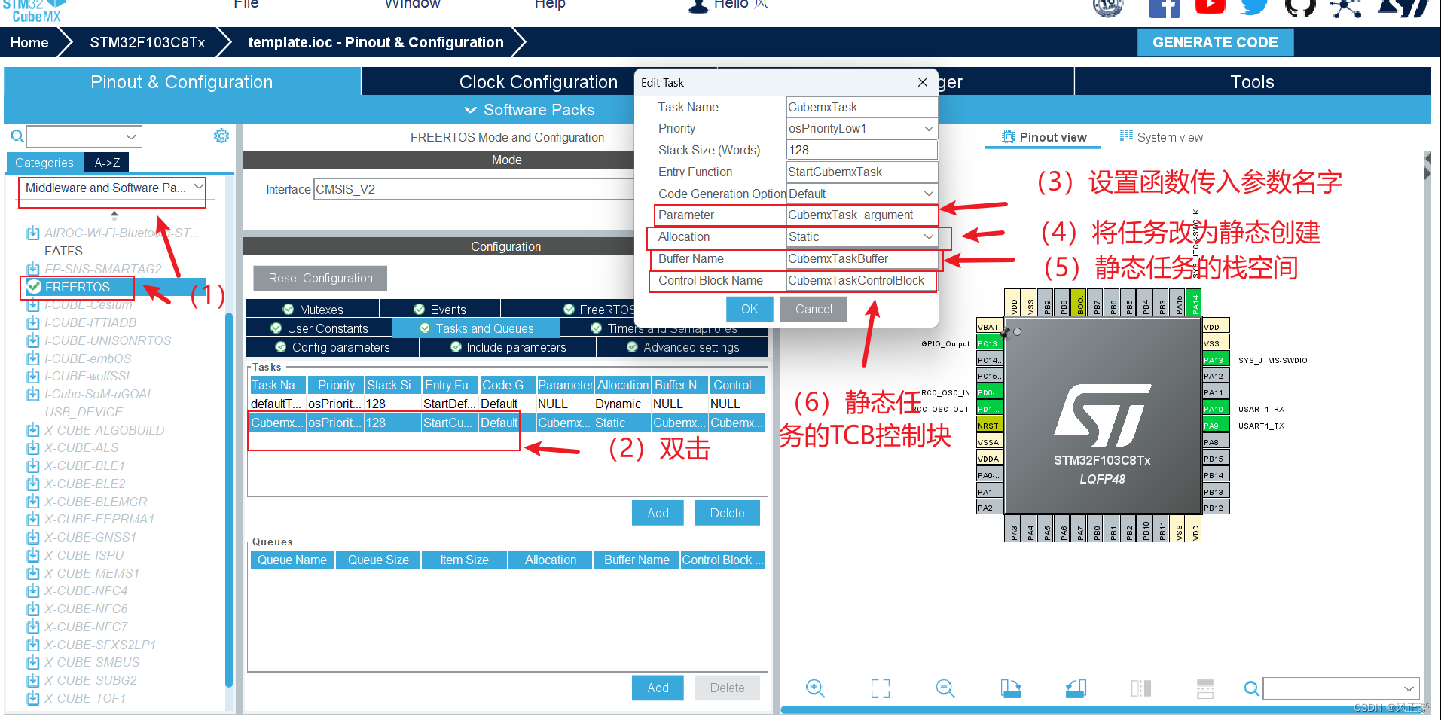
Task: Click the Home breadcrumb
Action: (29, 42)
